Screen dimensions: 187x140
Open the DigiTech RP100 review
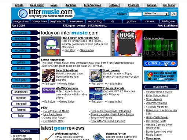116,134
